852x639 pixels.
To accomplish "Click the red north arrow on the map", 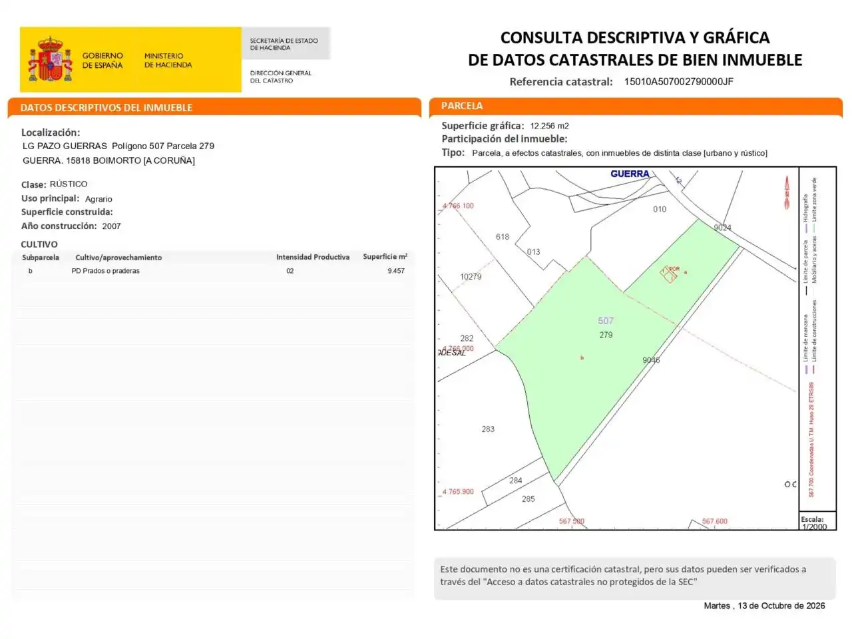I will [x=787, y=192].
